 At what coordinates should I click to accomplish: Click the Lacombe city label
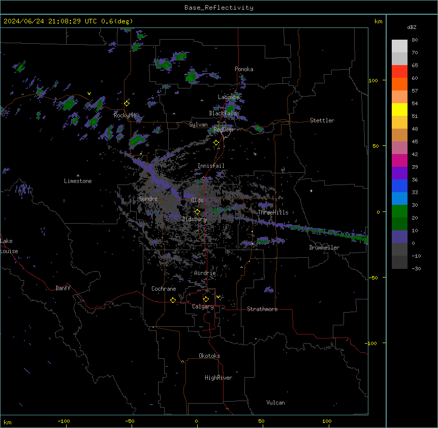229,97
